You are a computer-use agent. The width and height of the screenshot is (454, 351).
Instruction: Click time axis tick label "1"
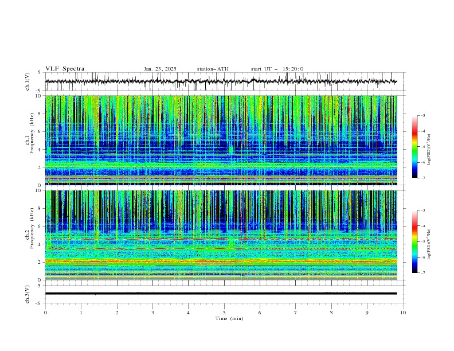[81, 313]
